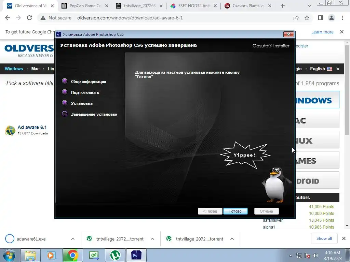Click the Linux category tile

(317, 140)
